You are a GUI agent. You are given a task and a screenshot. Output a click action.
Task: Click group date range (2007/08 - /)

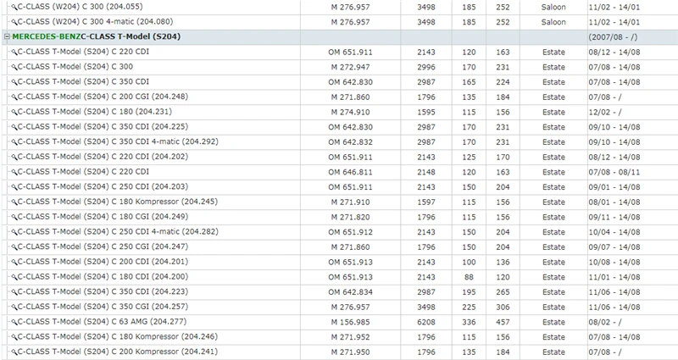[613, 37]
